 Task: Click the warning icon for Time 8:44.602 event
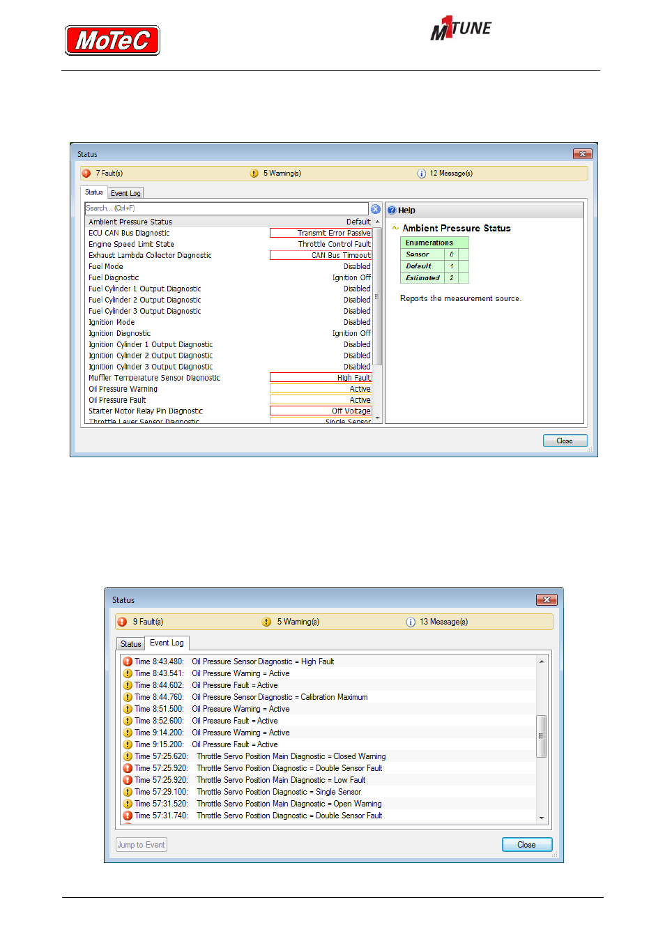[128, 685]
